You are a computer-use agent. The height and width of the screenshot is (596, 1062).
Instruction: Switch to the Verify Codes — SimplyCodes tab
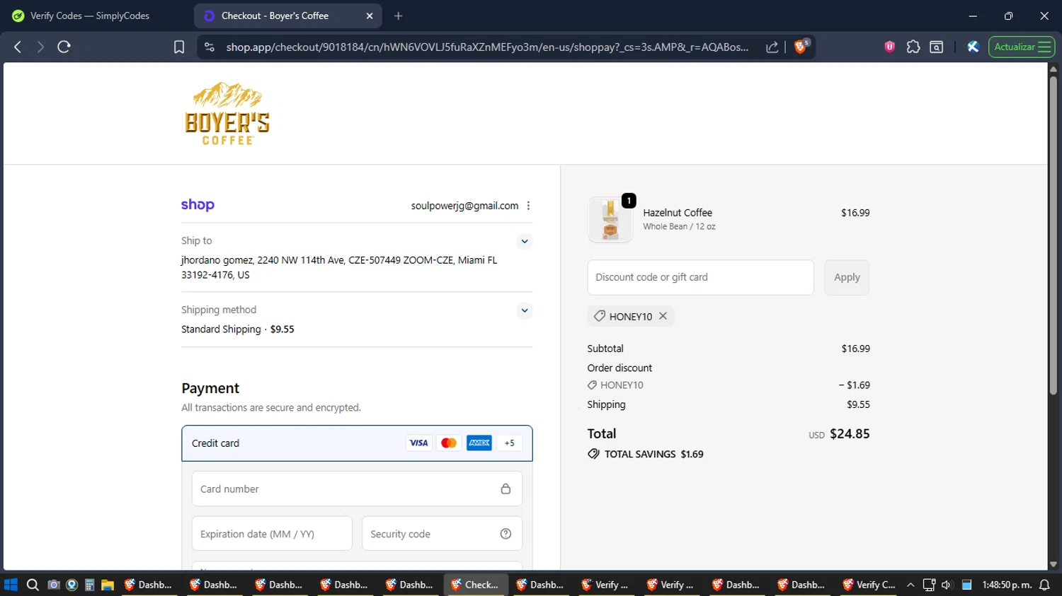(90, 16)
